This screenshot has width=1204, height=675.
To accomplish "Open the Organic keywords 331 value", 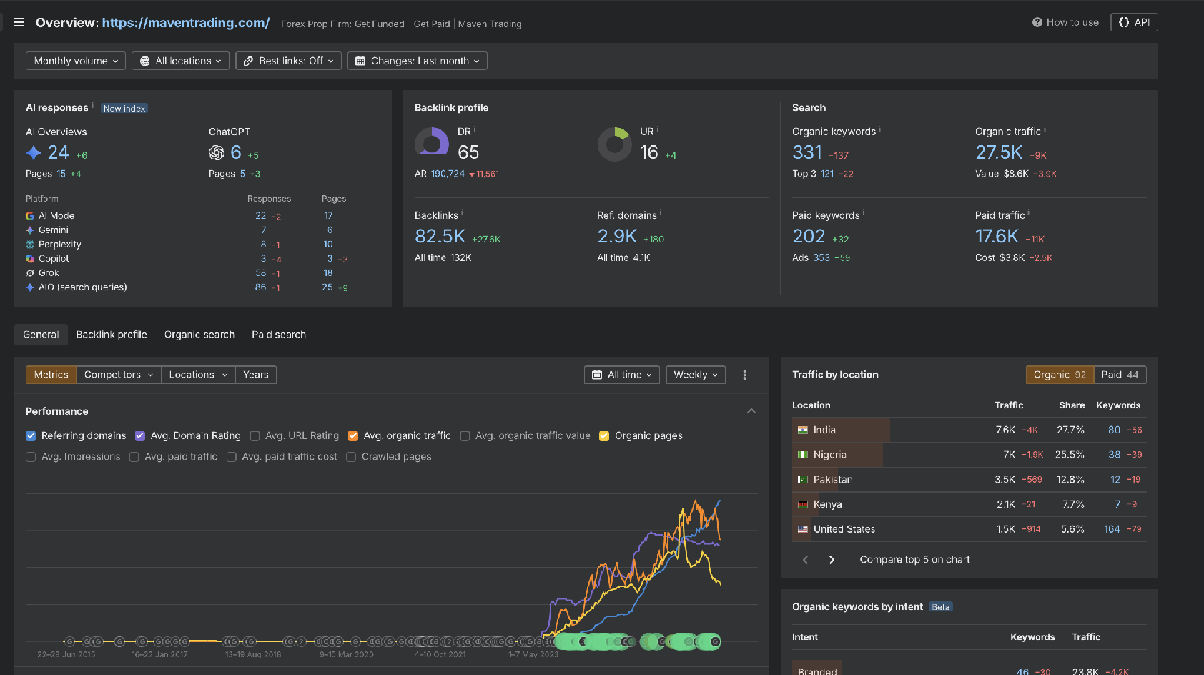I will (807, 152).
